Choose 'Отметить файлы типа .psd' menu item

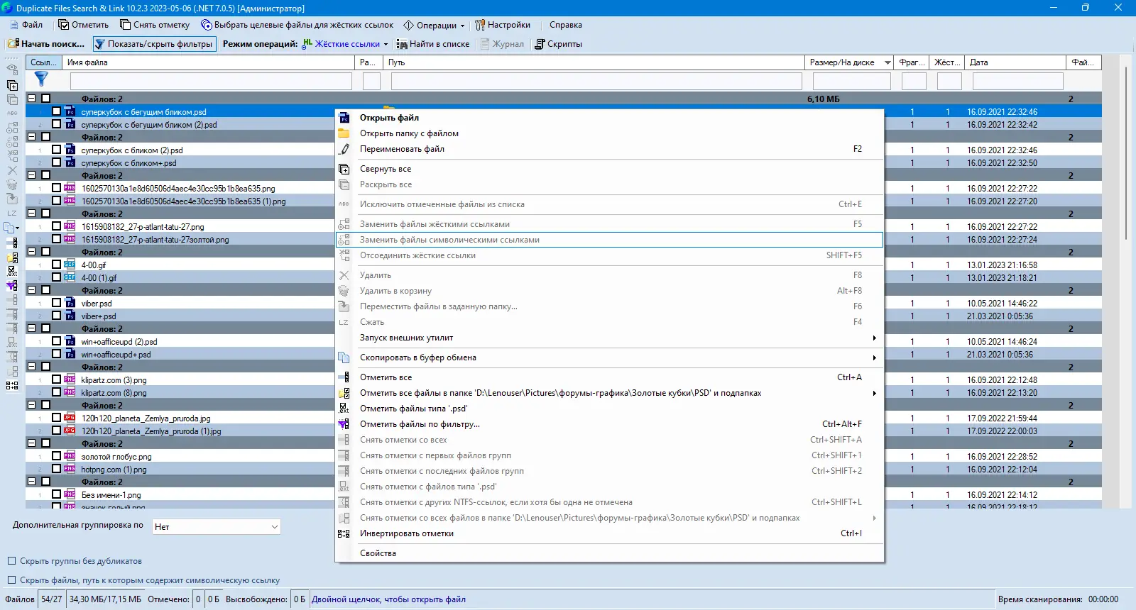609,409
